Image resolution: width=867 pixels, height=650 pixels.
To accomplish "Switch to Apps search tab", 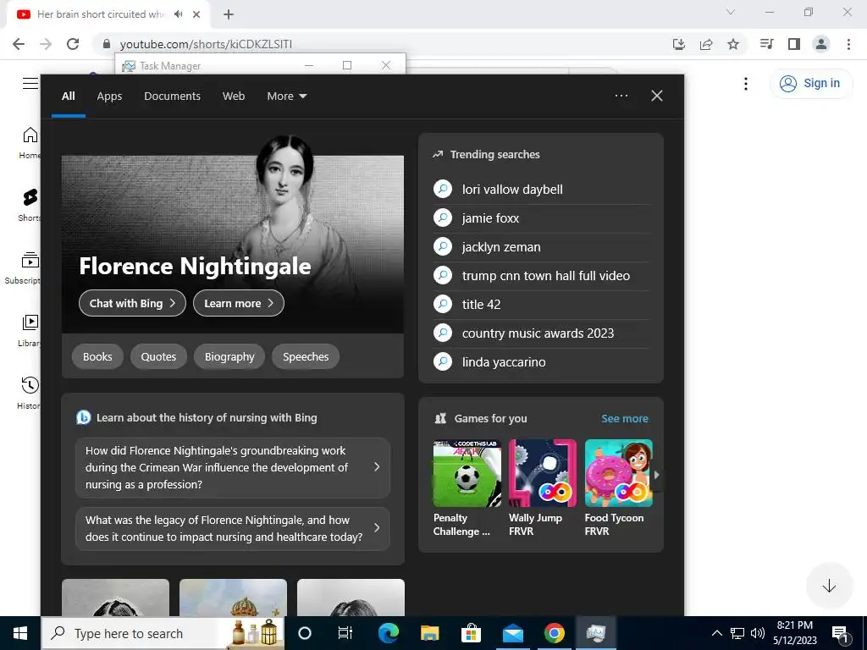I will tap(109, 96).
